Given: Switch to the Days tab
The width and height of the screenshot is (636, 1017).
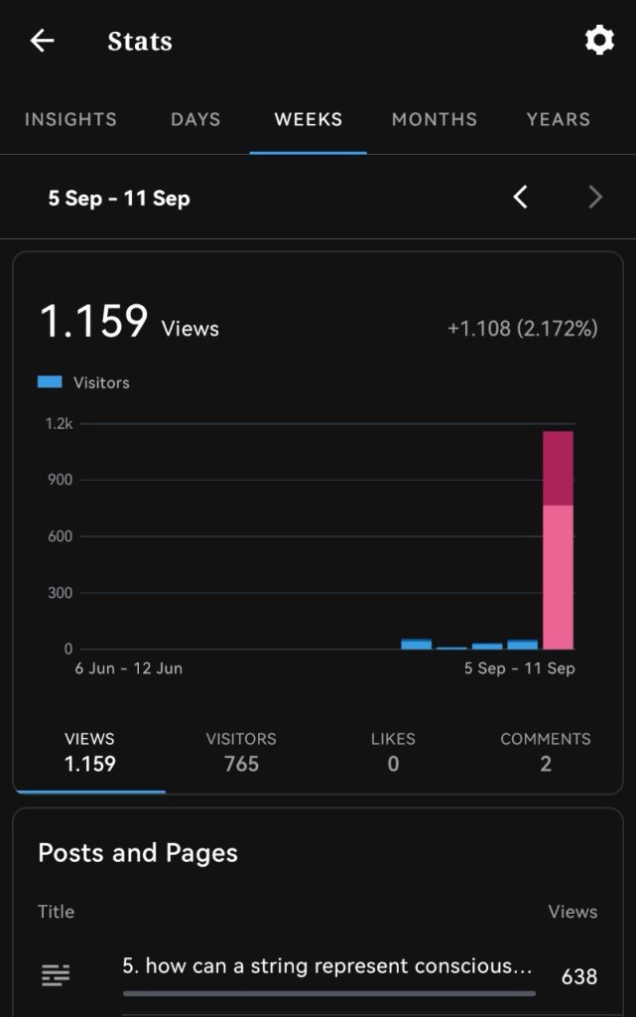Looking at the screenshot, I should pos(195,119).
